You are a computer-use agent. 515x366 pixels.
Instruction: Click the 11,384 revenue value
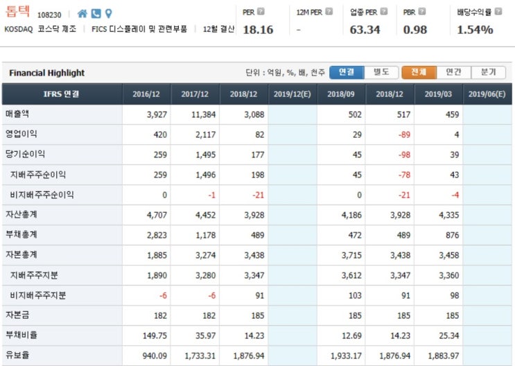[204, 114]
